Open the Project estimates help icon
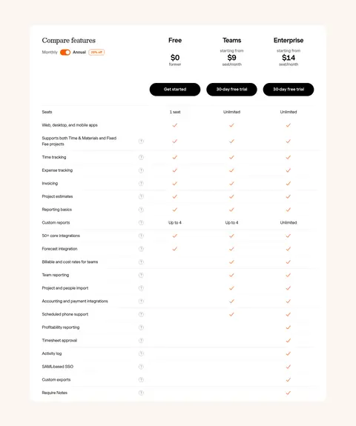Screen dimensions: 356x426 (x=141, y=196)
